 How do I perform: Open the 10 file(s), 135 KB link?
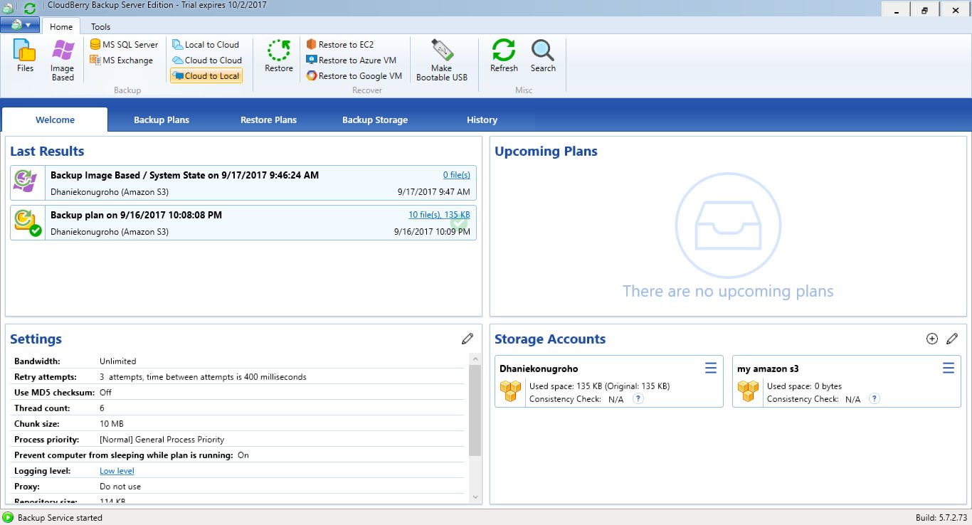click(439, 214)
